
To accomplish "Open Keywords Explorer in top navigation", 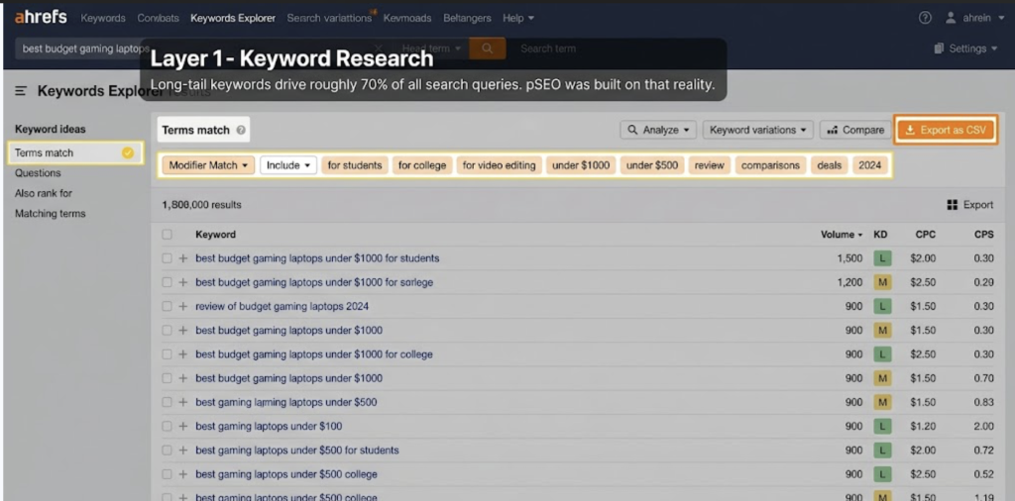I will 233,18.
